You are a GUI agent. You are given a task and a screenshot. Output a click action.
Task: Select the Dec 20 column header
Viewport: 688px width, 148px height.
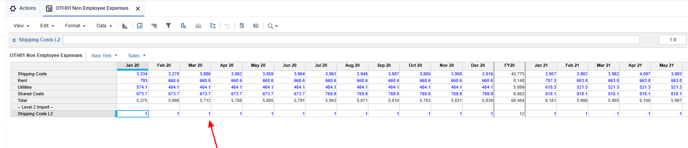pyautogui.click(x=478, y=66)
